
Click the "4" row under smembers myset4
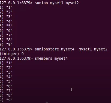(x=6, y=77)
